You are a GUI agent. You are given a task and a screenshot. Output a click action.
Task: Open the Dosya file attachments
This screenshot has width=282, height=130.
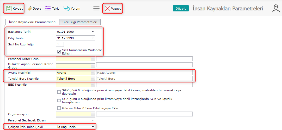pos(34,9)
